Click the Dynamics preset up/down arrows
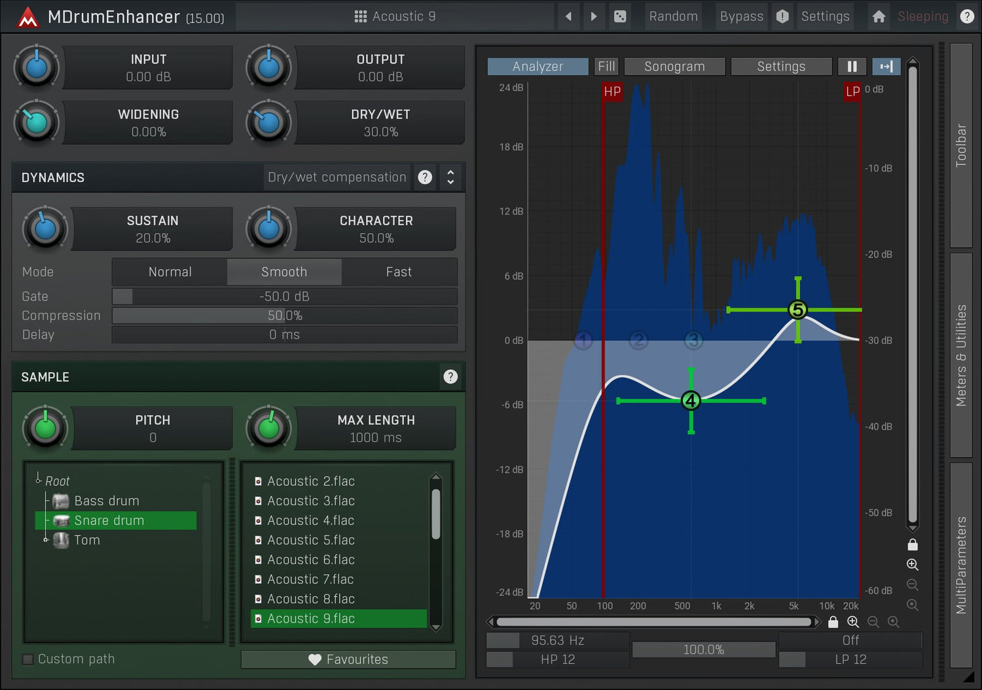982x690 pixels. pyautogui.click(x=450, y=177)
